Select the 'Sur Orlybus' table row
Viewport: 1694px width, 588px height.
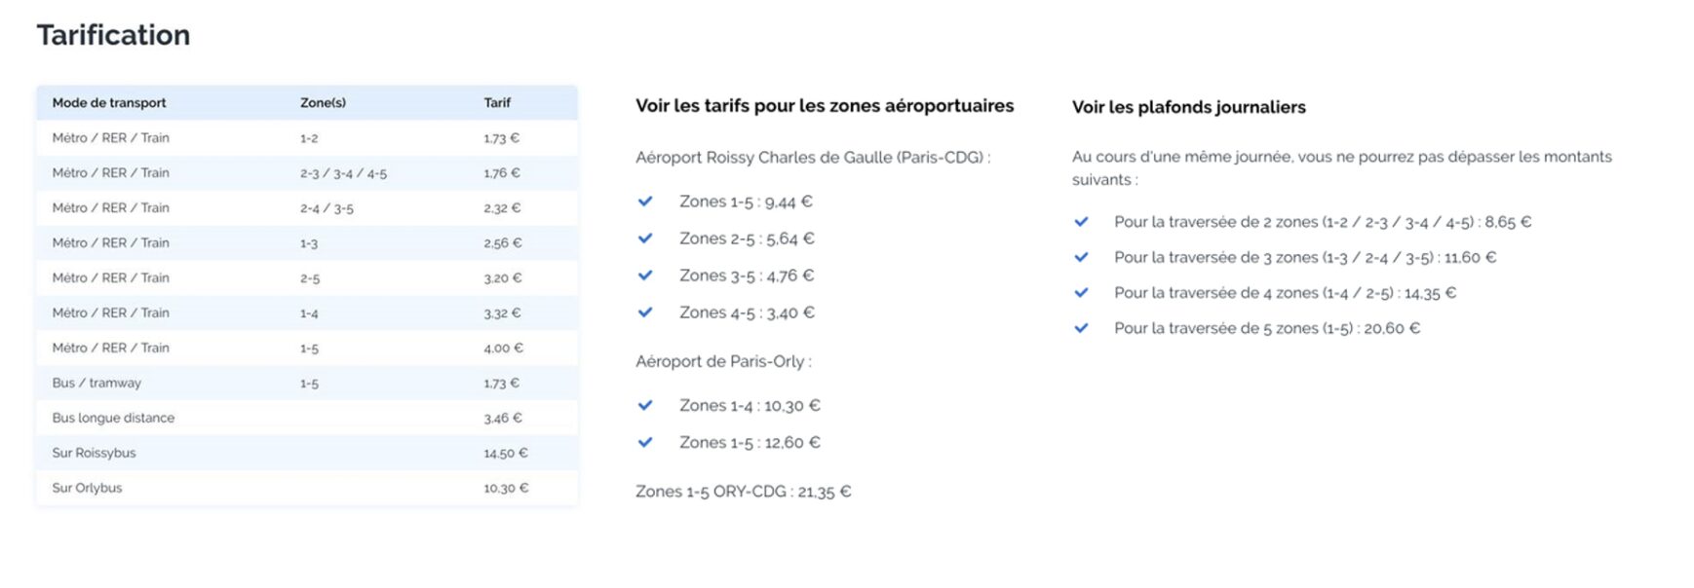click(307, 488)
